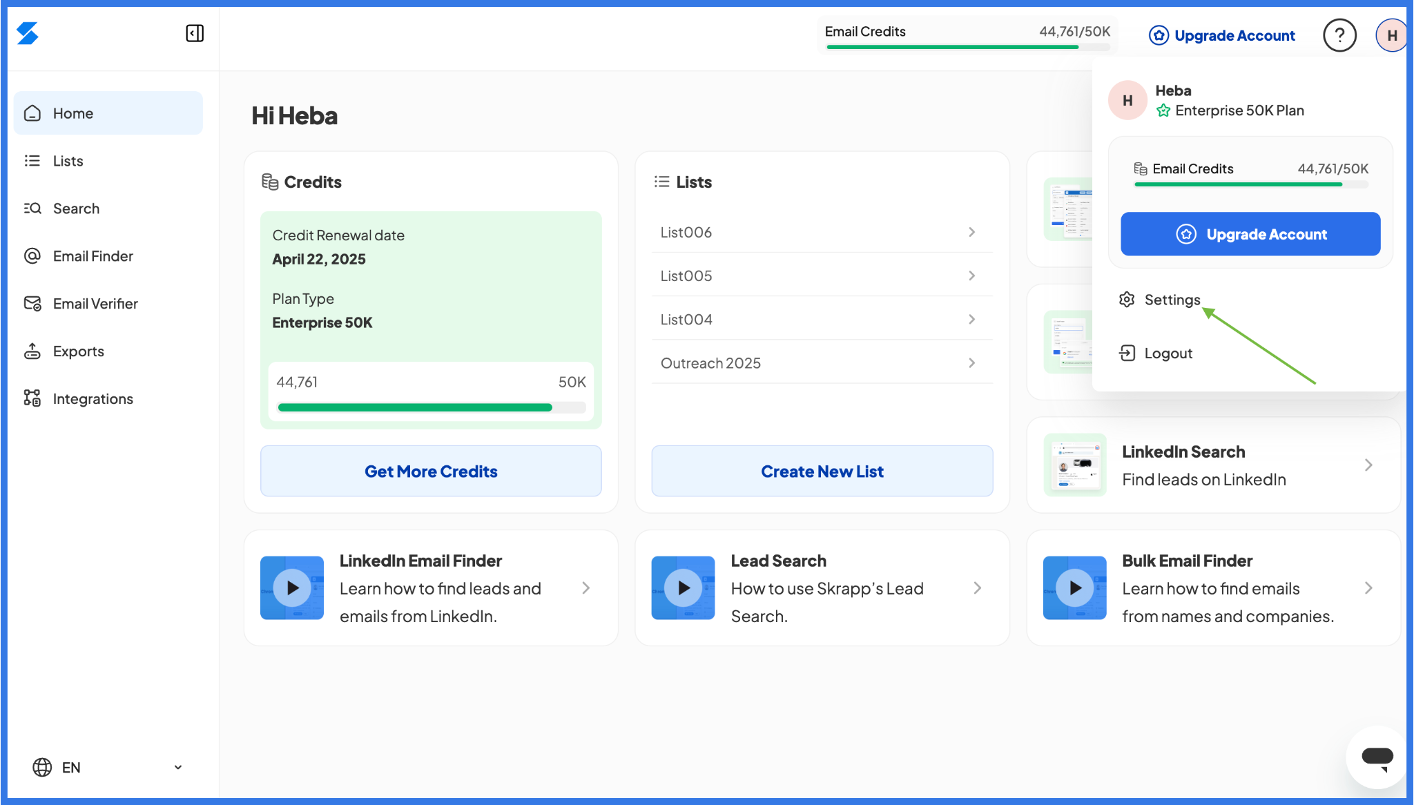Click the Logout arrow icon

click(x=1127, y=353)
